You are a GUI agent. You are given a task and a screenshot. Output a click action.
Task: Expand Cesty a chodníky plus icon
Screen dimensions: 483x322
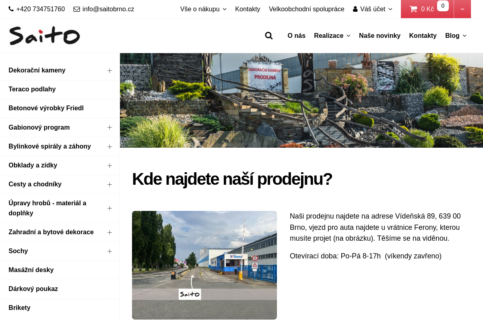pos(109,184)
